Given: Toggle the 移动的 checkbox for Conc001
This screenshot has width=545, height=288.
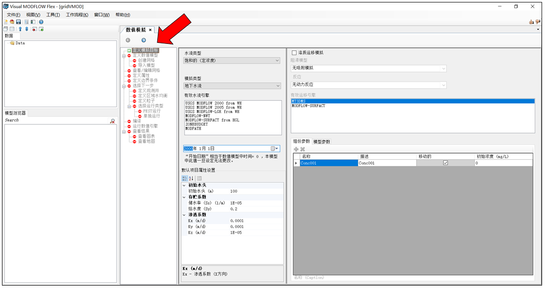Looking at the screenshot, I should [445, 163].
